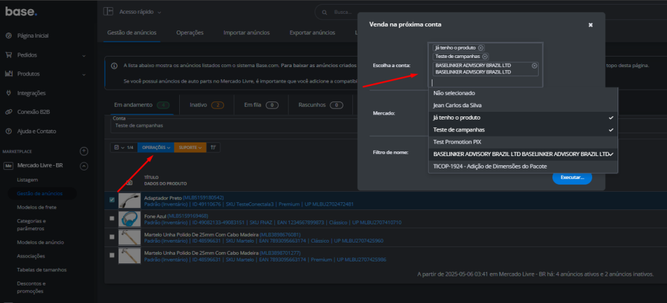Toggle the sidebar panel icon
The height and width of the screenshot is (303, 667).
[x=108, y=12]
